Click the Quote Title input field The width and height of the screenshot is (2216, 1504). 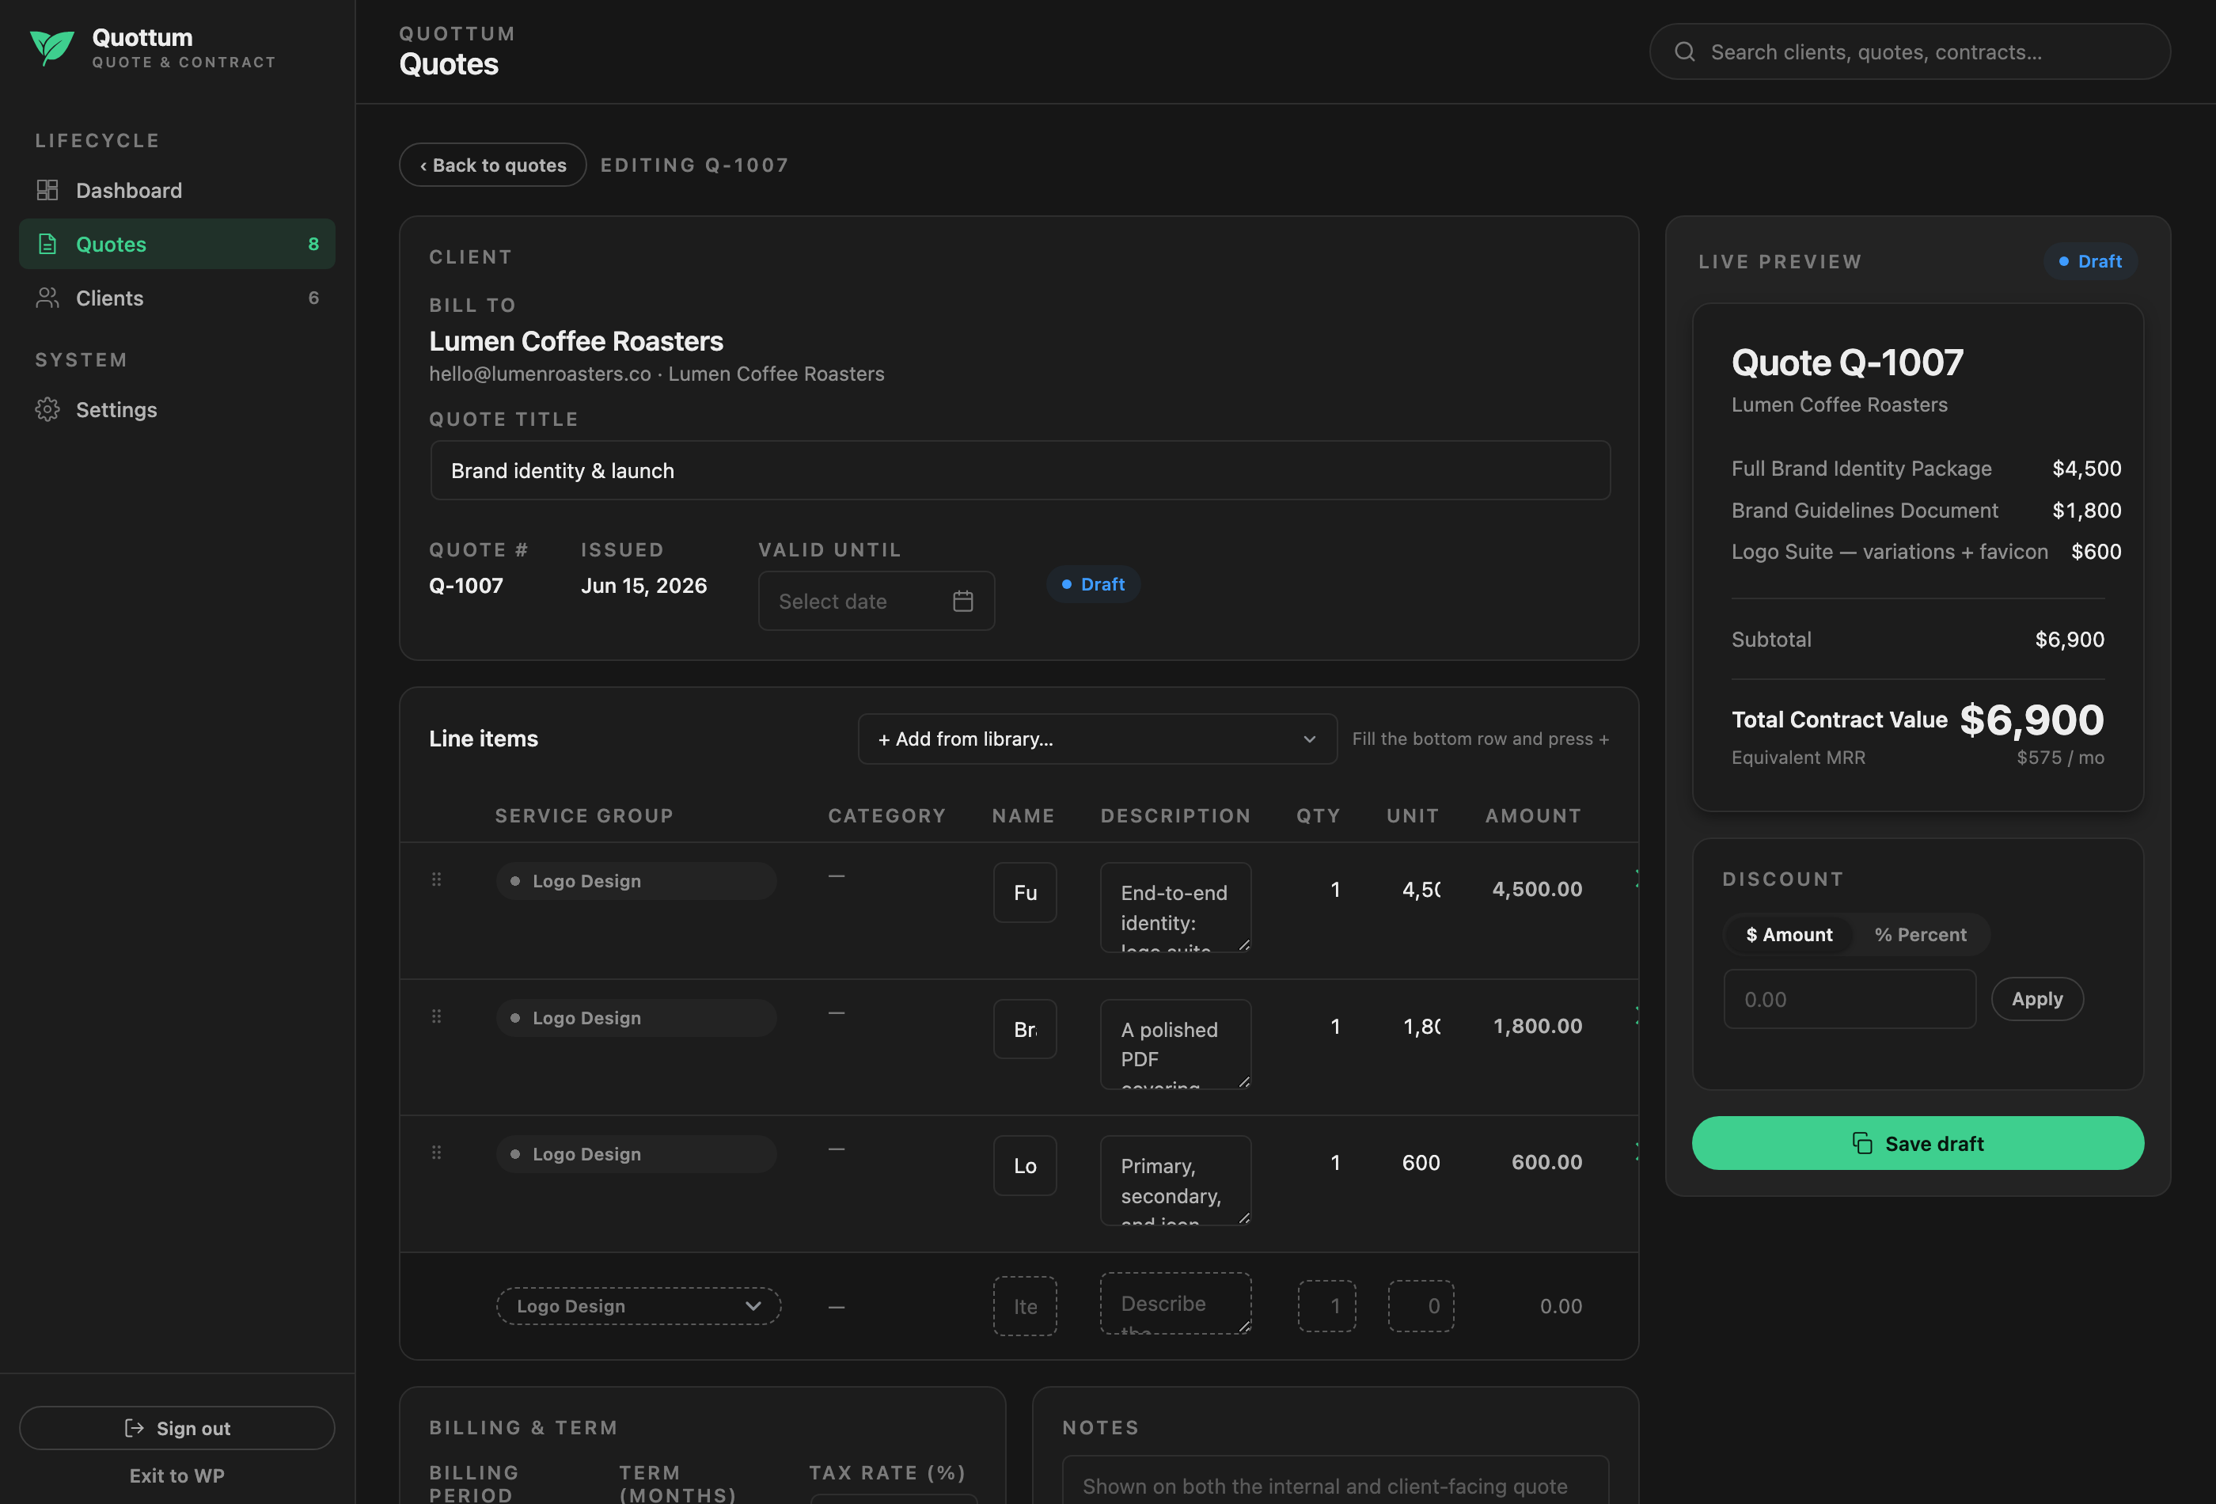(x=1020, y=470)
